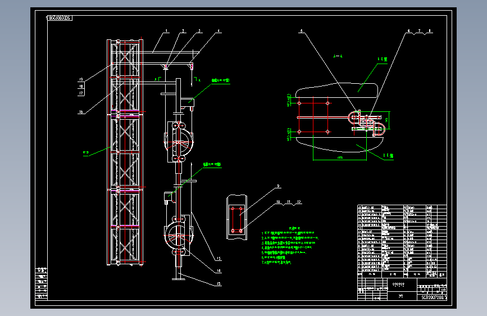Click boxed callout number 18
This screenshot has height=316, width=487.
[x=81, y=86]
